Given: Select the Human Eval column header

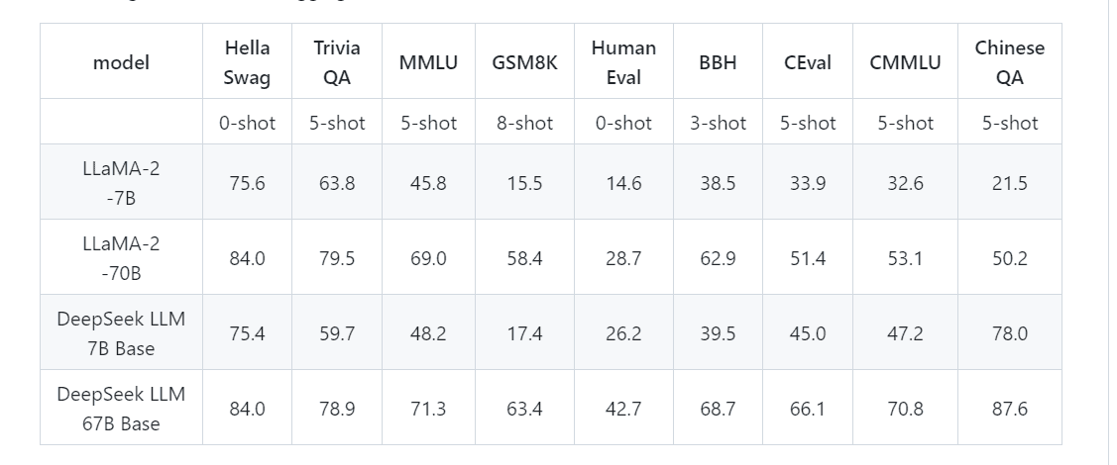Looking at the screenshot, I should [x=623, y=62].
